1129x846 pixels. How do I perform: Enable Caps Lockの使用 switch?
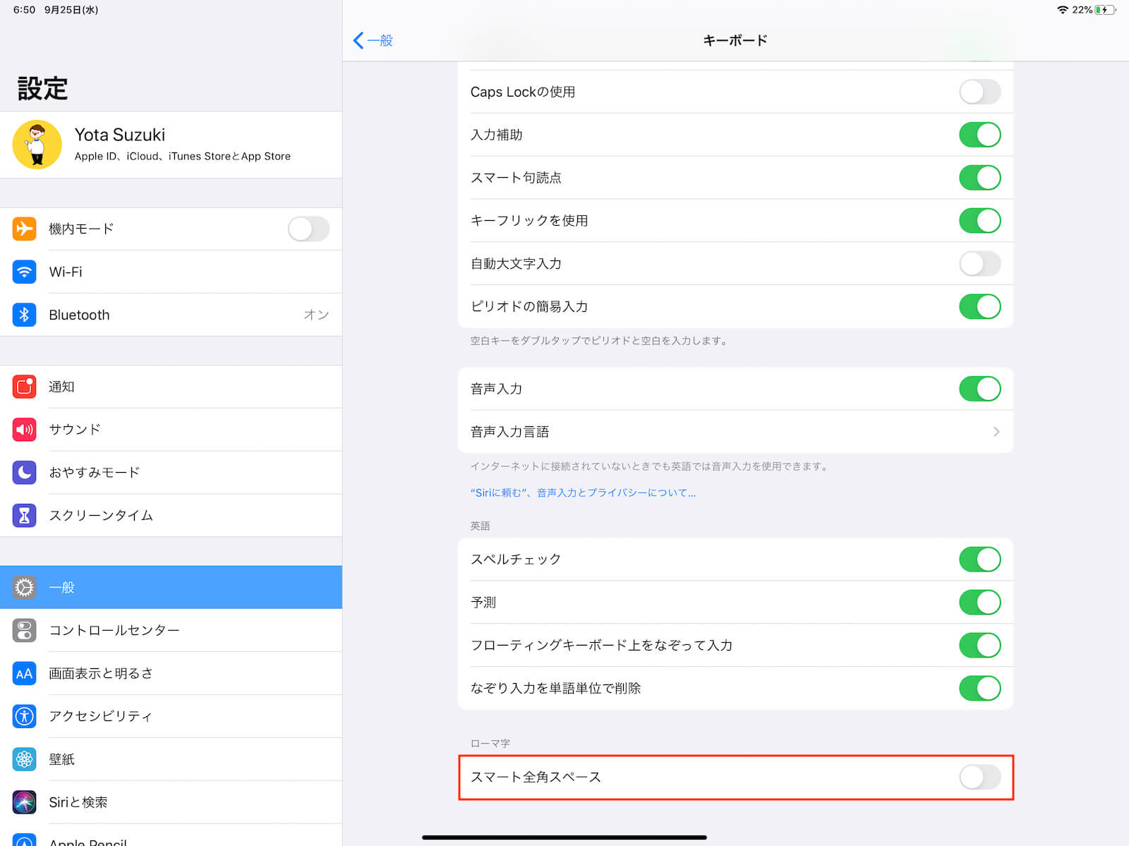[x=979, y=92]
